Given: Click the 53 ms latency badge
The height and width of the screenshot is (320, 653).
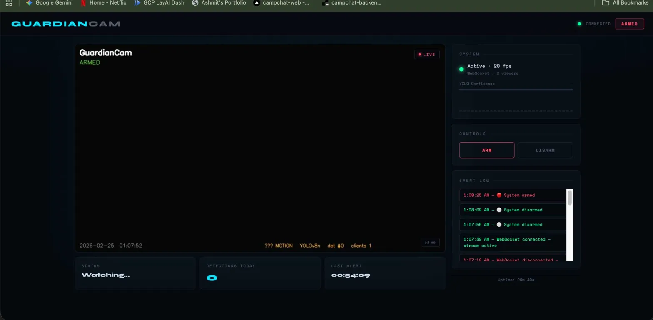Looking at the screenshot, I should (x=430, y=242).
